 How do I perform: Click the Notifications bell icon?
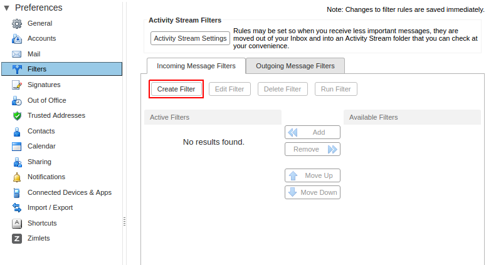point(17,177)
